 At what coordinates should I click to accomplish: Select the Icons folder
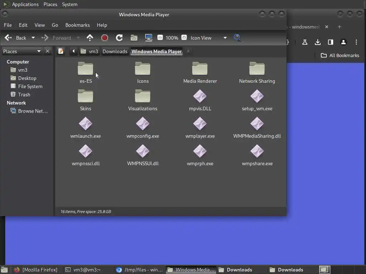pos(143,72)
